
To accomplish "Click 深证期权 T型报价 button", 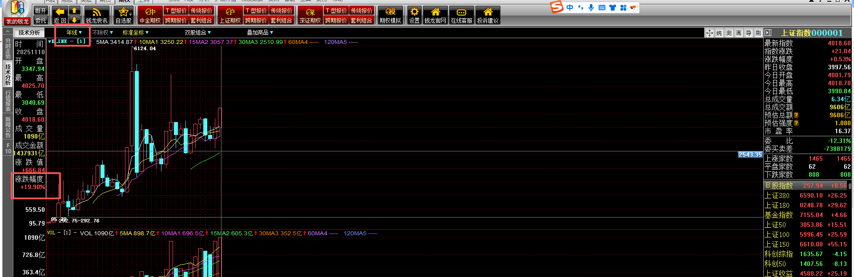I will 336,10.
